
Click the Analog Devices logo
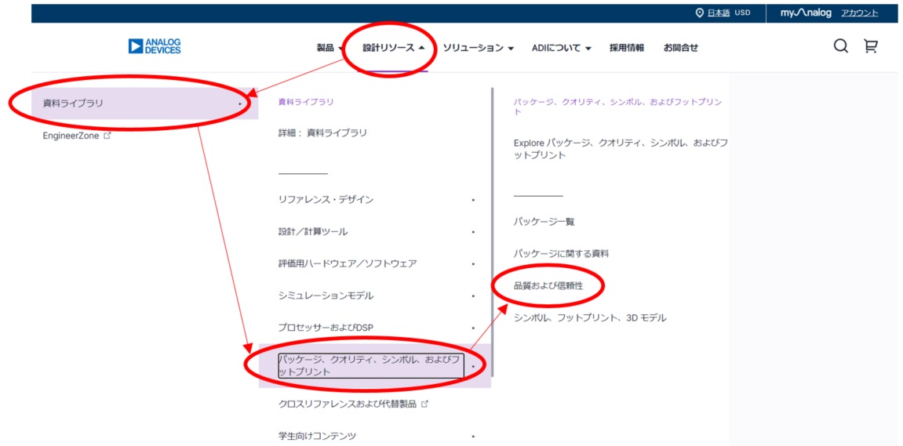(155, 47)
